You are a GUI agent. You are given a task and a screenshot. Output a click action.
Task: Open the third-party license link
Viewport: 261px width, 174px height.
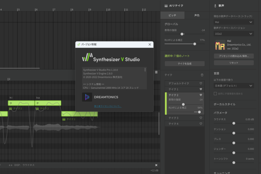coord(107,106)
